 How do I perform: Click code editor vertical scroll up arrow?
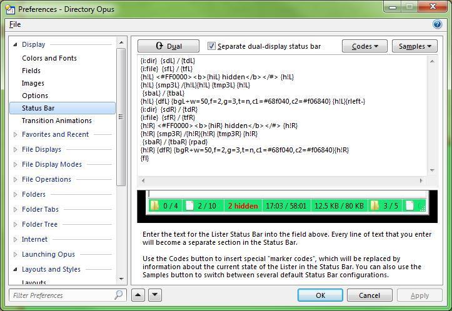coord(432,61)
